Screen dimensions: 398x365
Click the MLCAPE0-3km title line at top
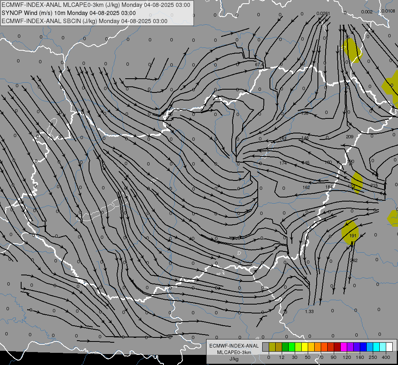[x=96, y=5]
